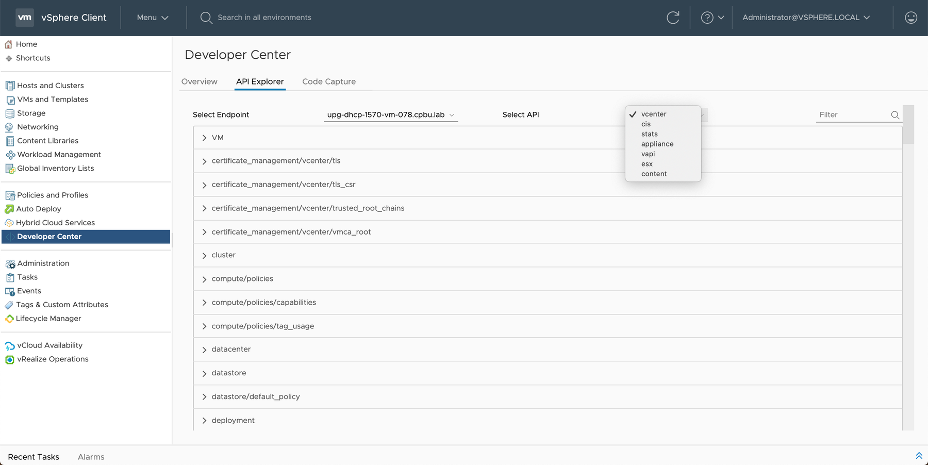Click the Filter magnifier icon

coord(895,115)
